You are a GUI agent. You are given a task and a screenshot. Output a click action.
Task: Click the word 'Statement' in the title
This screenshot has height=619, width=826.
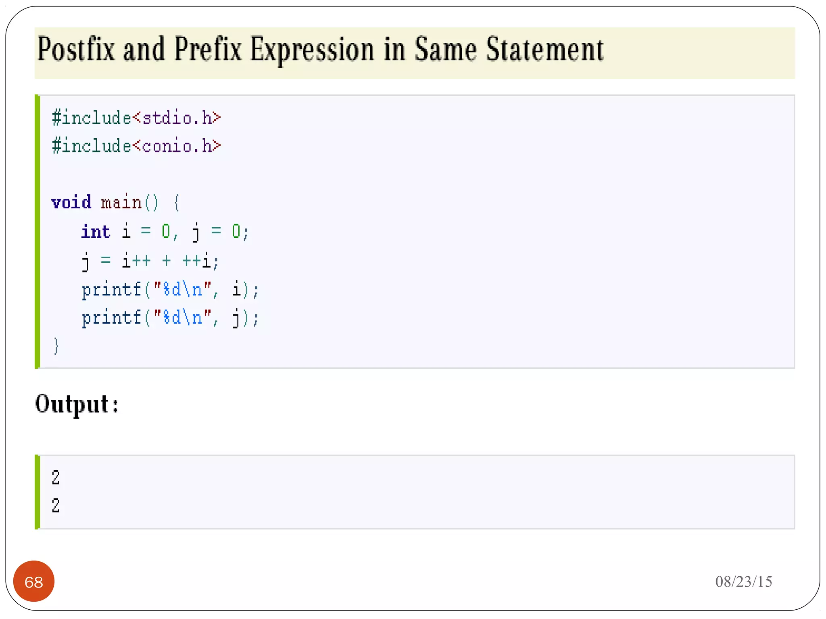544,50
